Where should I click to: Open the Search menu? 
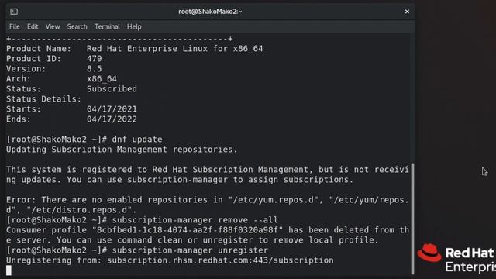click(x=77, y=26)
